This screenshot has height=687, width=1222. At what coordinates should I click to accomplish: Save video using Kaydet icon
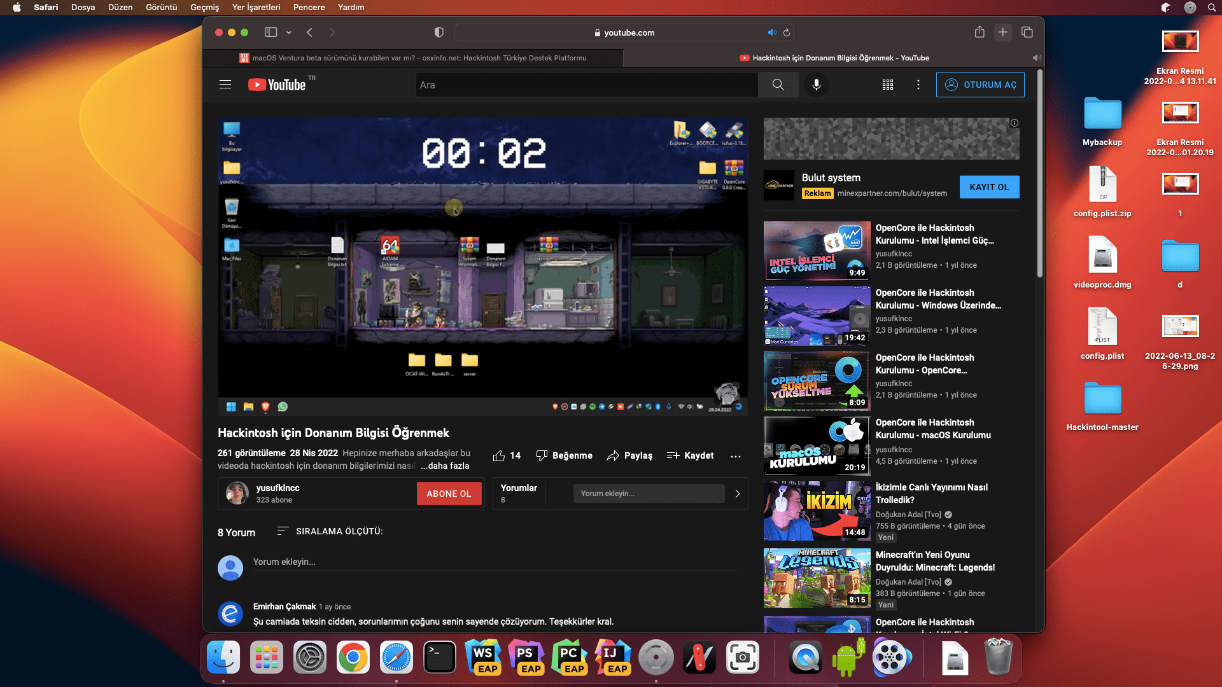673,455
